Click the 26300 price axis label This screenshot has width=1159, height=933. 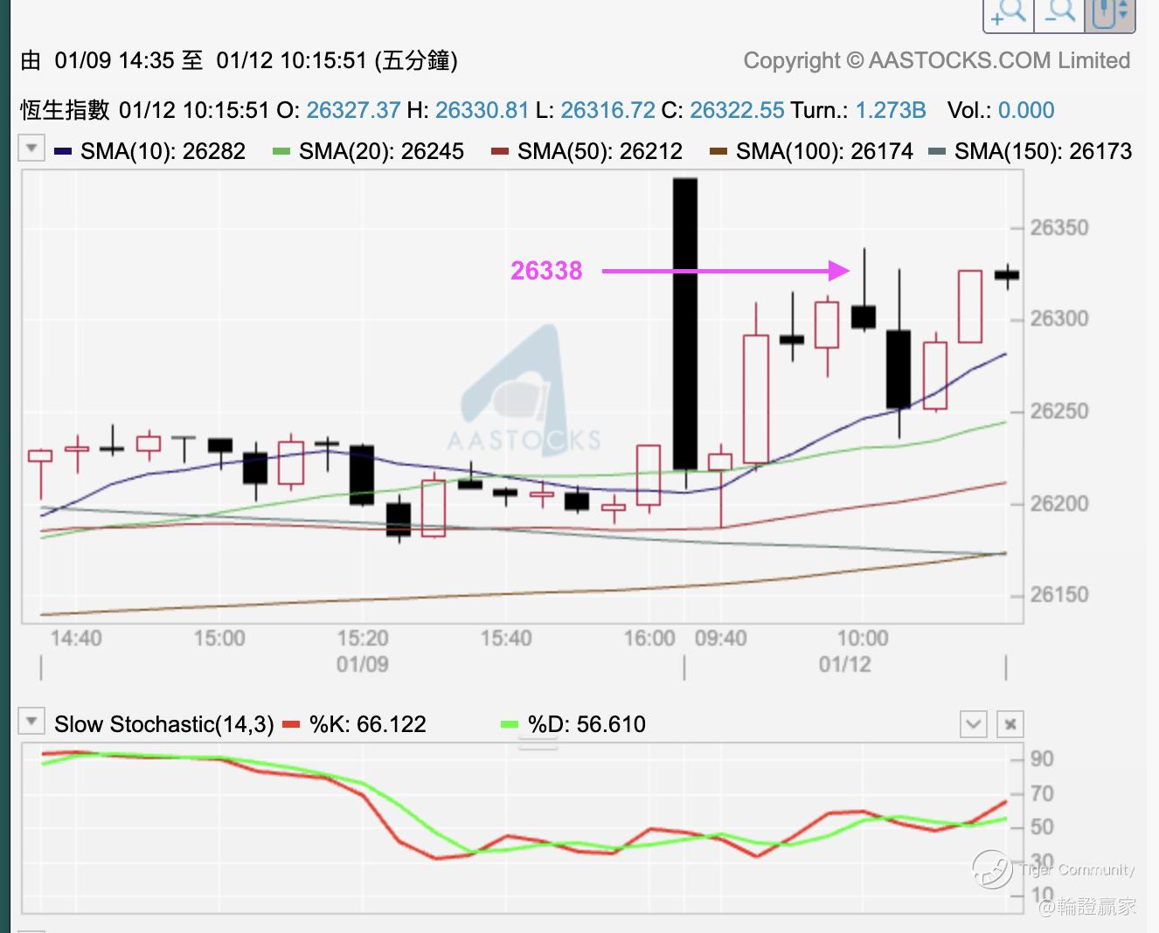[x=1059, y=319]
